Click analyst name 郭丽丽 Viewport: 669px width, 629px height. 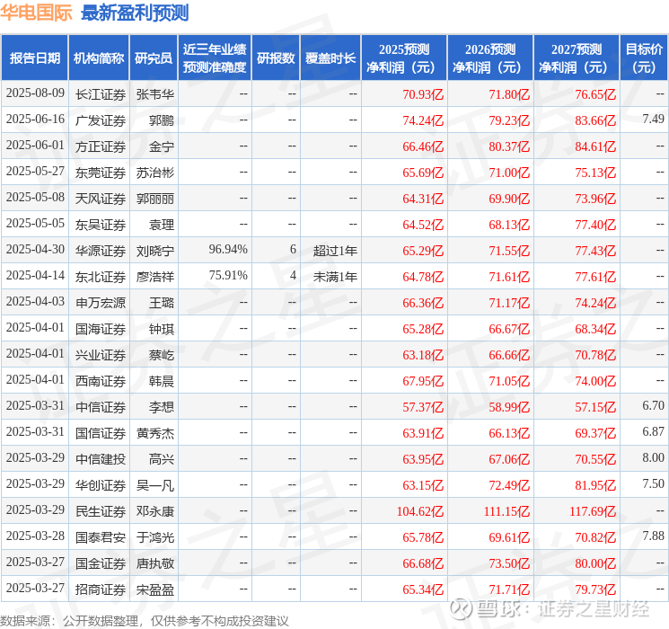tap(155, 199)
